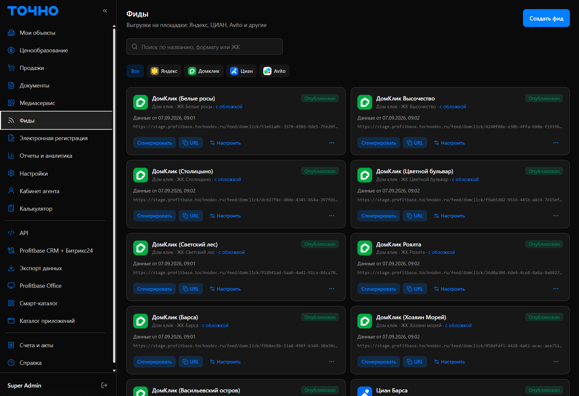Copy URL of ДомКлик (Столицыно) feed
The image size is (579, 396).
coord(191,216)
